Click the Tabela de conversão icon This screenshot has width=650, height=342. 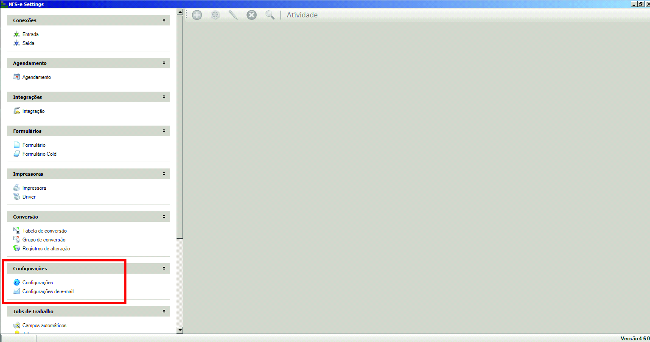tap(17, 231)
